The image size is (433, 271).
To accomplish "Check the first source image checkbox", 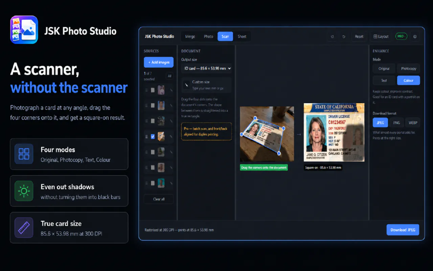I will (x=153, y=90).
